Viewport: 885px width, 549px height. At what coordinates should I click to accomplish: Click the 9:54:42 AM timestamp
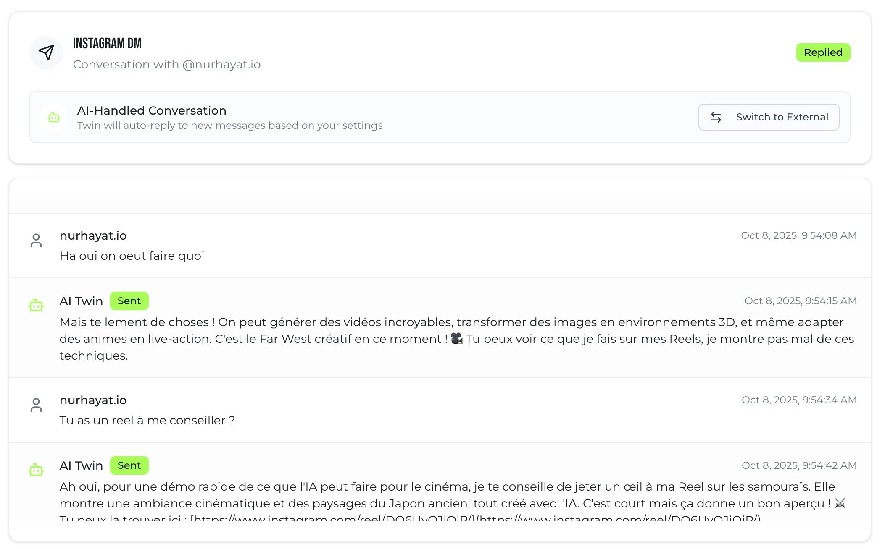799,465
